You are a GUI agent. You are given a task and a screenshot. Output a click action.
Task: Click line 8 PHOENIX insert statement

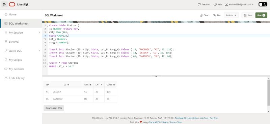[112, 49]
